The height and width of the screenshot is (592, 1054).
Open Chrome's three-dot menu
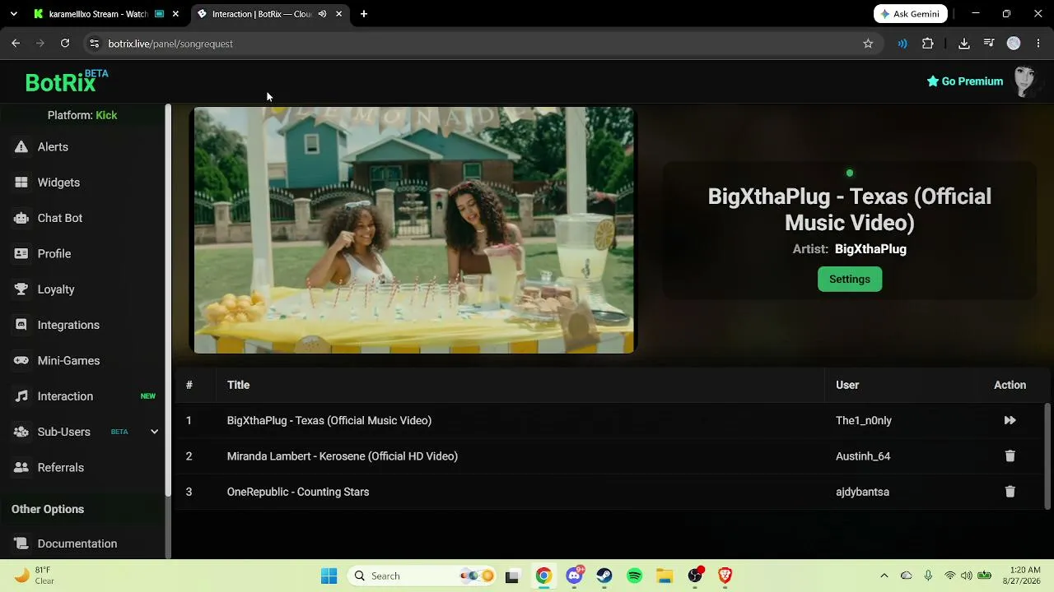tap(1038, 44)
